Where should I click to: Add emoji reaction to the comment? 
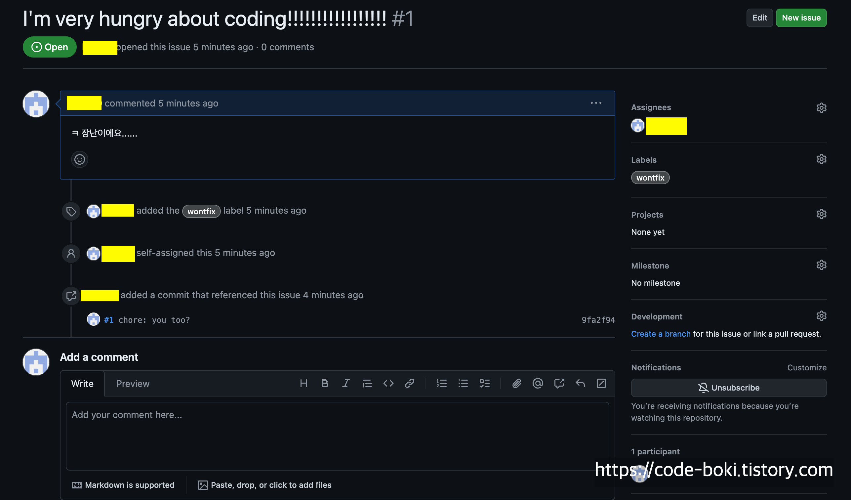[80, 159]
